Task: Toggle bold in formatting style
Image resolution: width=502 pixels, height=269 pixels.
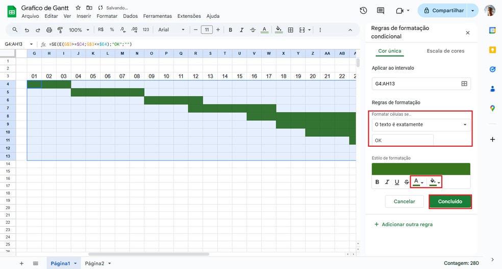Action: pyautogui.click(x=377, y=182)
